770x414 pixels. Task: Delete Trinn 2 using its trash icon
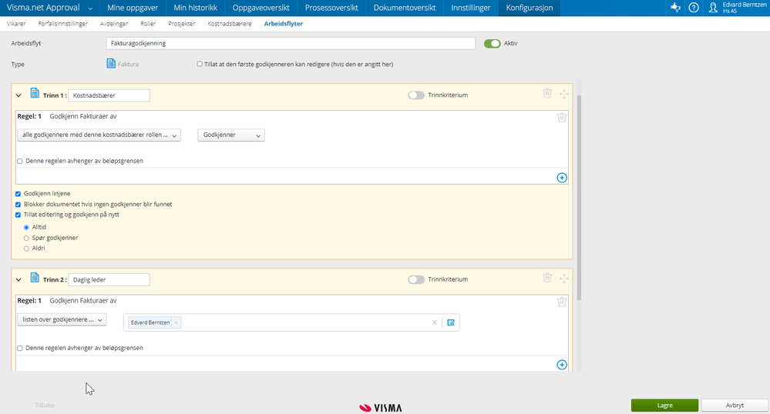point(547,278)
